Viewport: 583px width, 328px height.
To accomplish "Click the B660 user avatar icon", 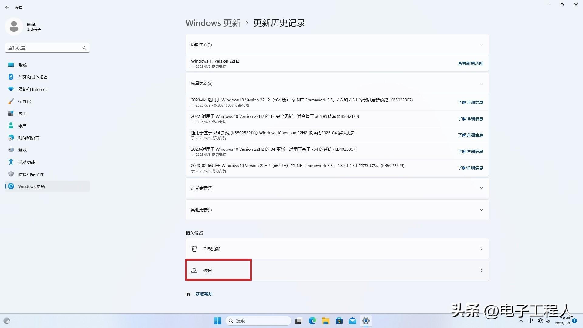I will click(14, 26).
